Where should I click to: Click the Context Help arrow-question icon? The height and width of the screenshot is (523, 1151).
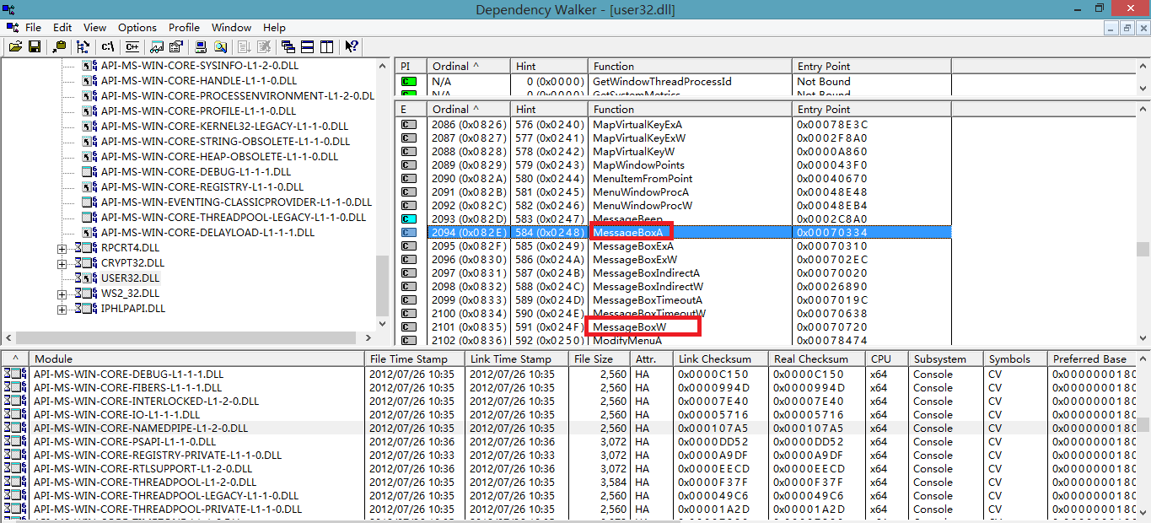pos(352,46)
